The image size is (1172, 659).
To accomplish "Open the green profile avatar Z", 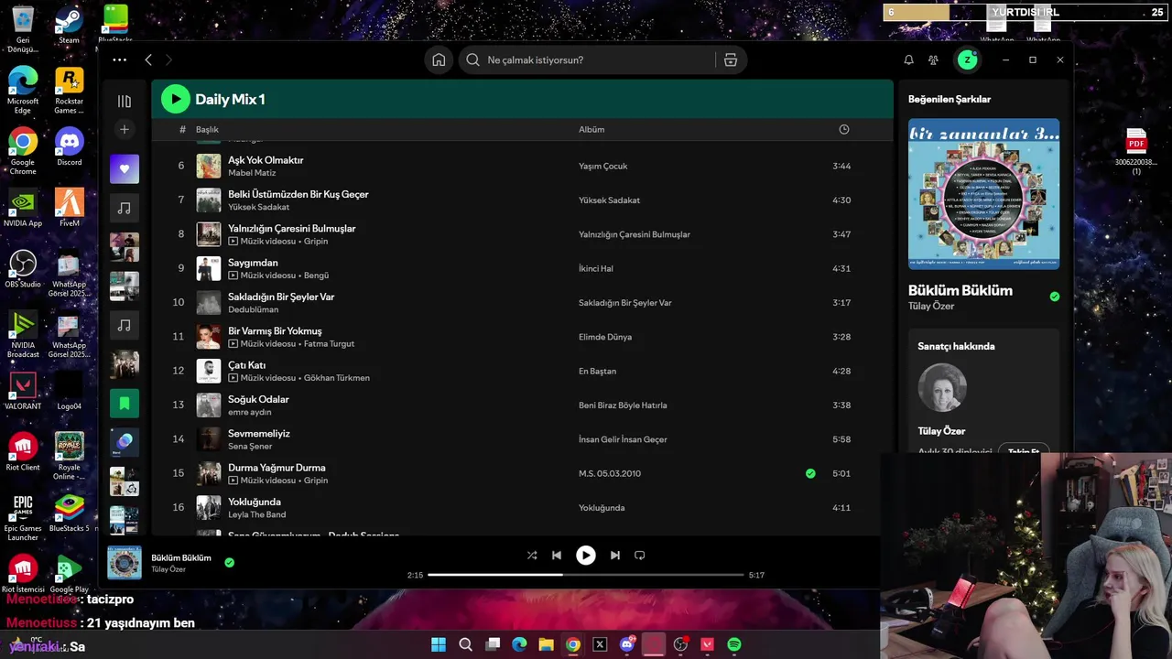I will [x=967, y=59].
